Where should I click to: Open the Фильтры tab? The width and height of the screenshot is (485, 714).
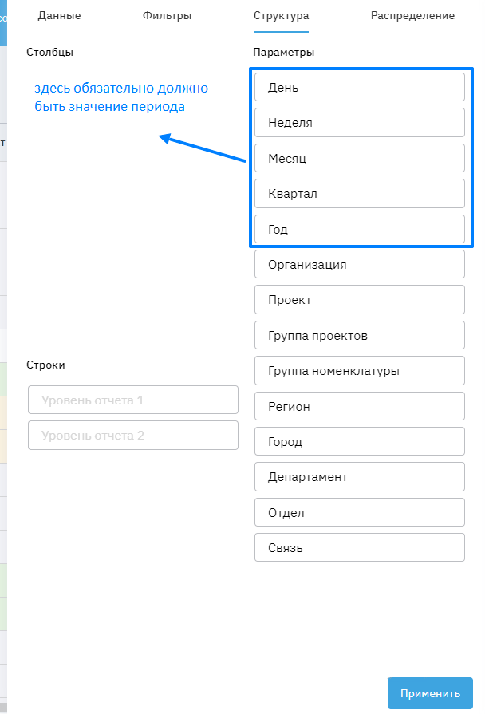click(167, 15)
